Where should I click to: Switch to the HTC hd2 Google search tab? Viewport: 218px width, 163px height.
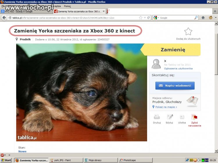26,11
